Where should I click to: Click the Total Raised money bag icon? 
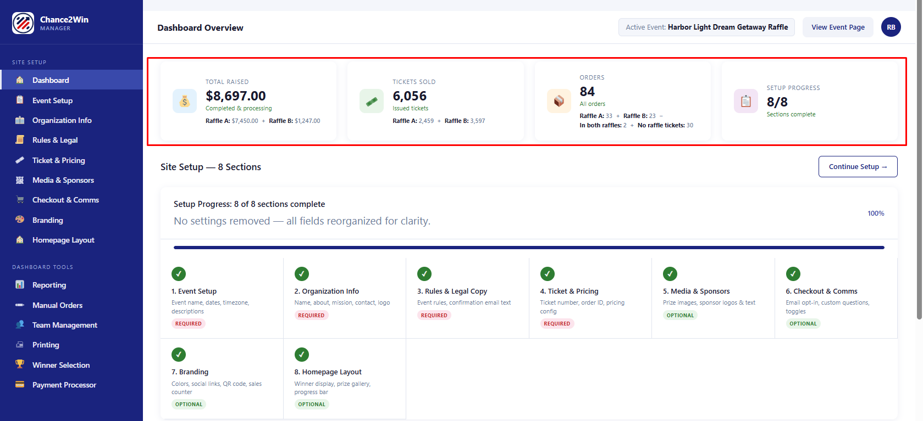pyautogui.click(x=185, y=101)
